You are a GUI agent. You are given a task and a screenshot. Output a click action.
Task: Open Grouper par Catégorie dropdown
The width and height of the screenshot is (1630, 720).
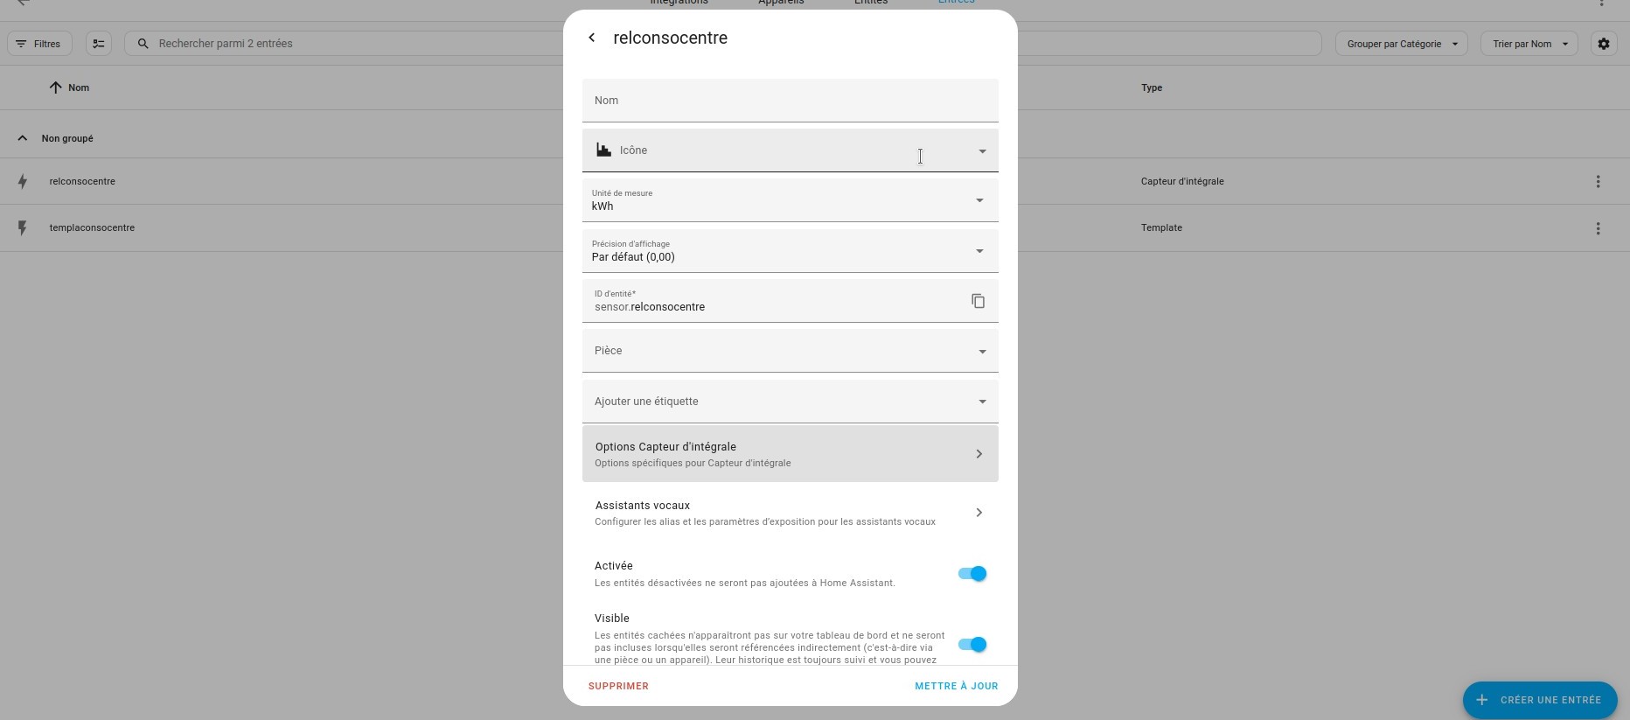[1402, 44]
